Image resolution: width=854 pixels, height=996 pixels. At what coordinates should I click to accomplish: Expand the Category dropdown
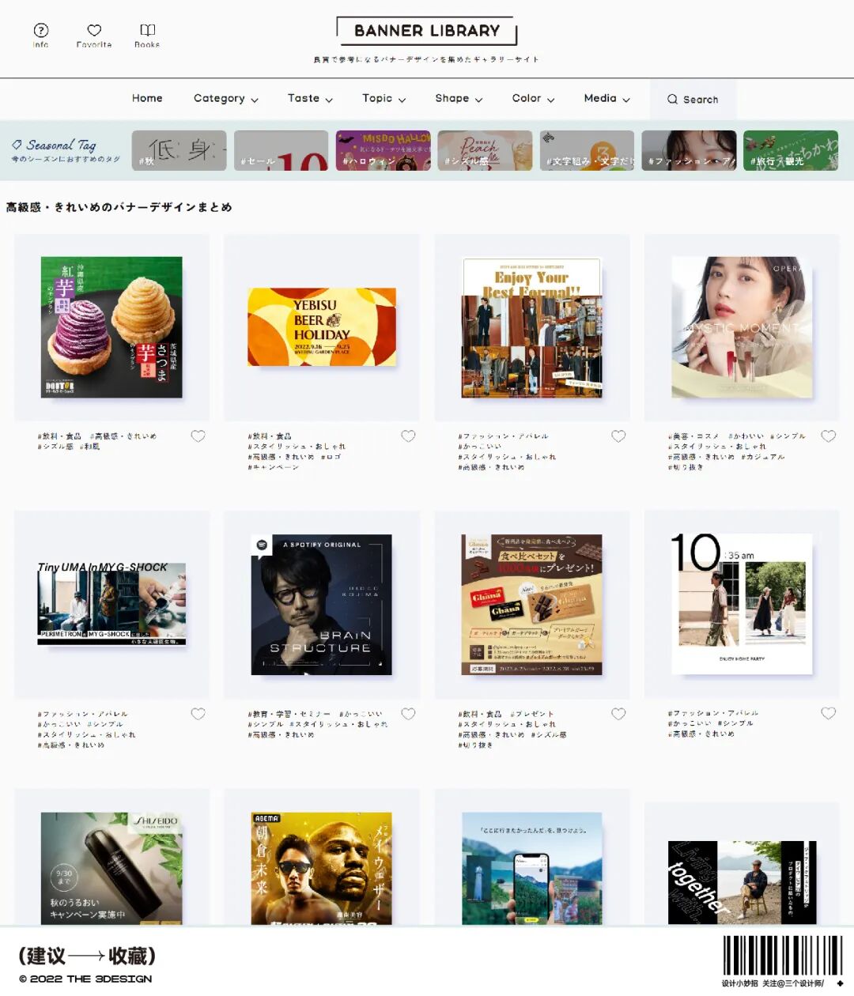[x=226, y=99]
